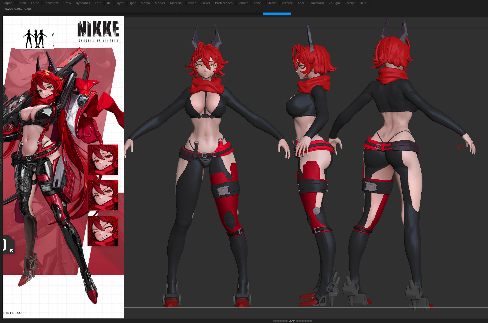This screenshot has height=323, width=488.
Task: Open the Movie menu
Action: tap(192, 3)
